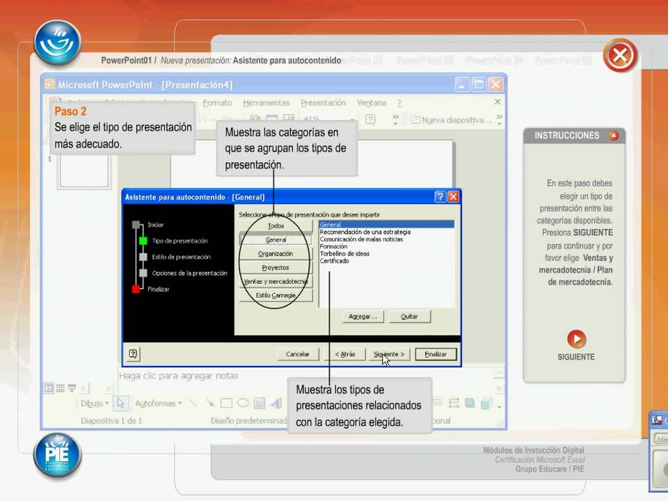Click the Siguiente > button
The image size is (668, 501).
(x=389, y=354)
